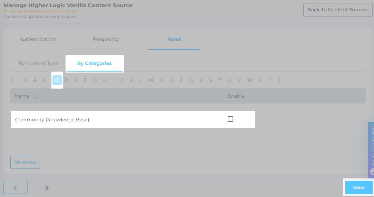374x197 pixels.
Task: Click the next step arrow button
Action: (47, 187)
